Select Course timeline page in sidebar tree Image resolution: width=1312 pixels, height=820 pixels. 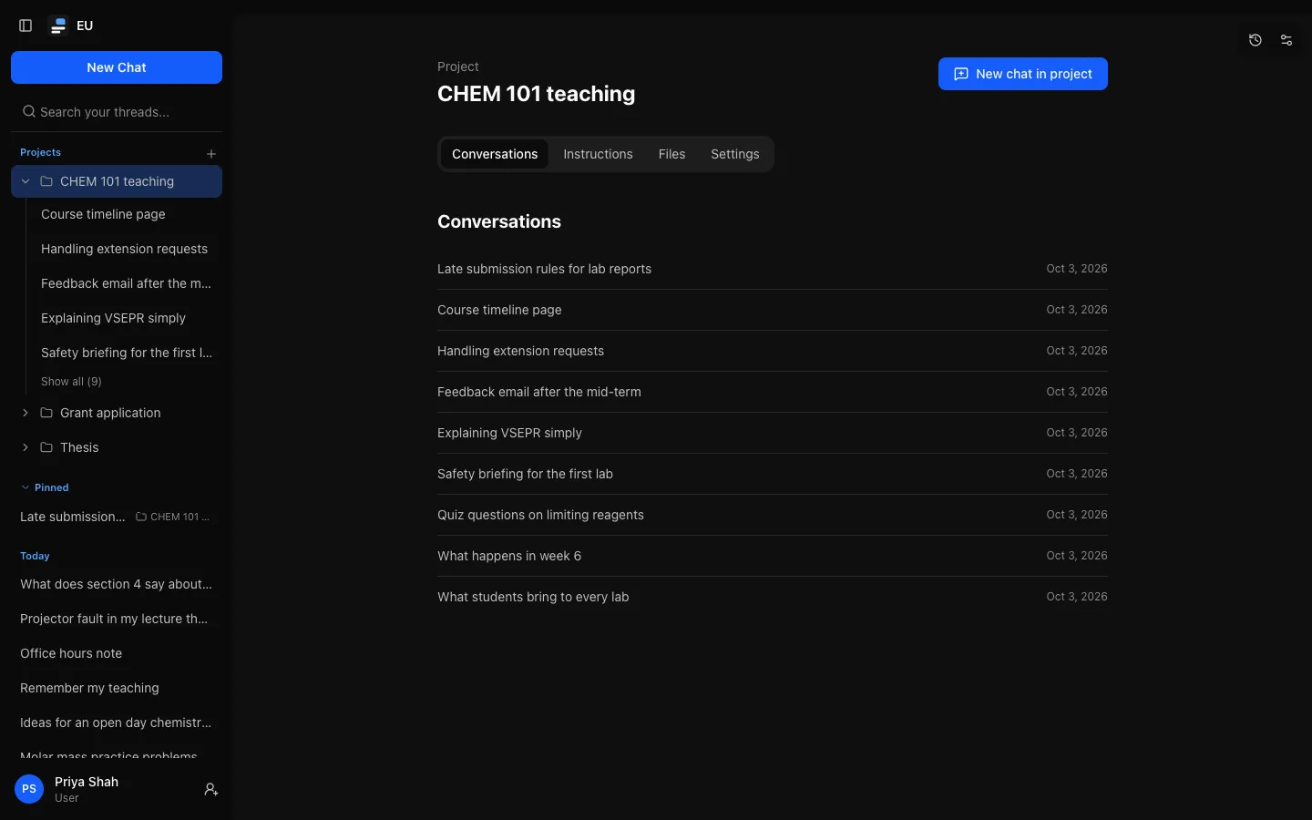[127, 214]
